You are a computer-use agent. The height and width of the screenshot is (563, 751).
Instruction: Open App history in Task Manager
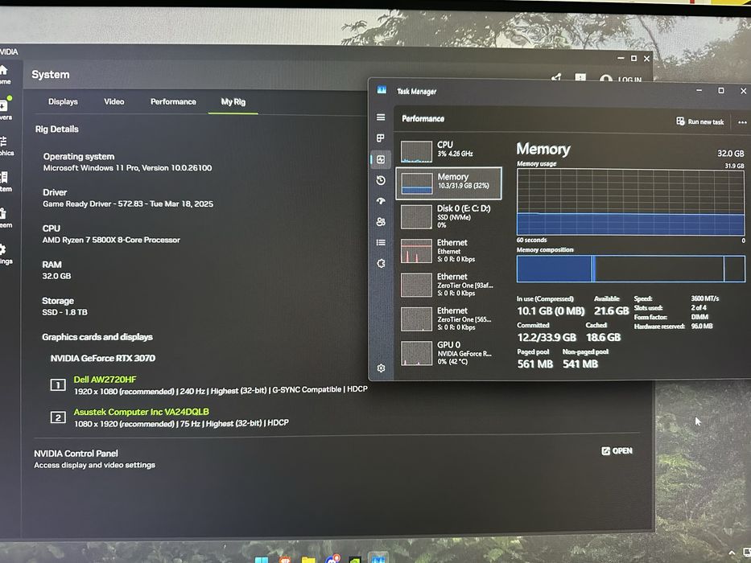tap(381, 180)
